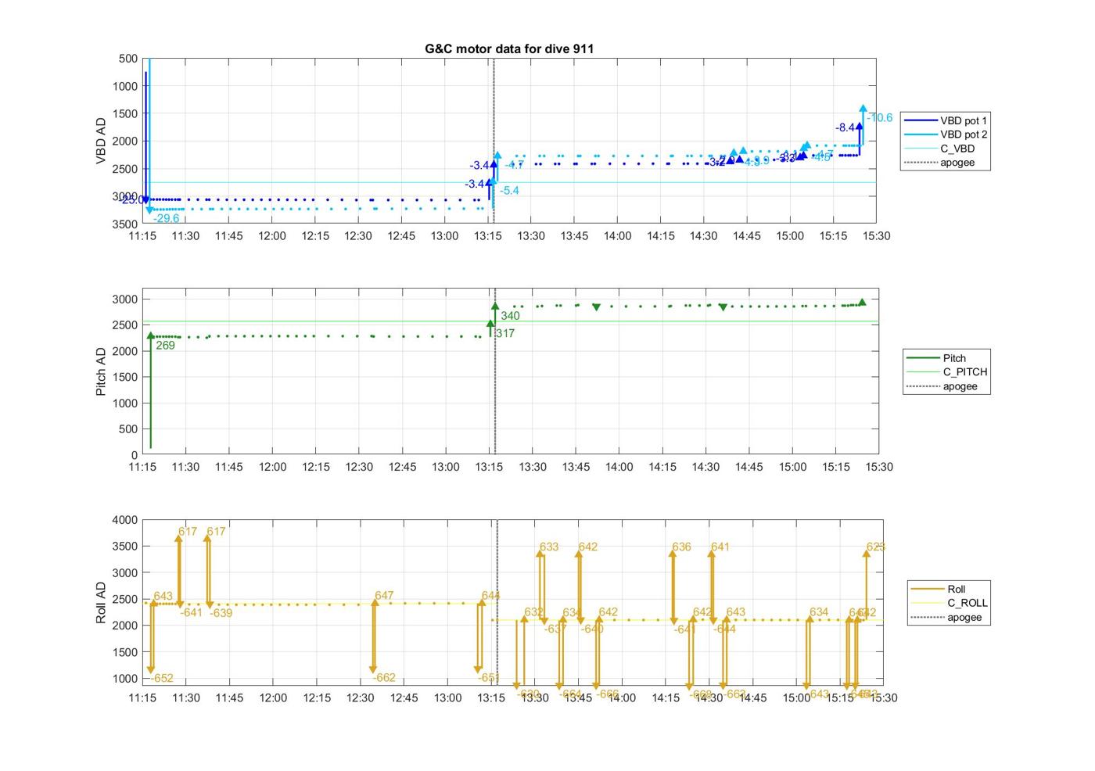Image resolution: width=1095 pixels, height=771 pixels.
Task: Select the "Roll" legend entry
Action: (939, 589)
